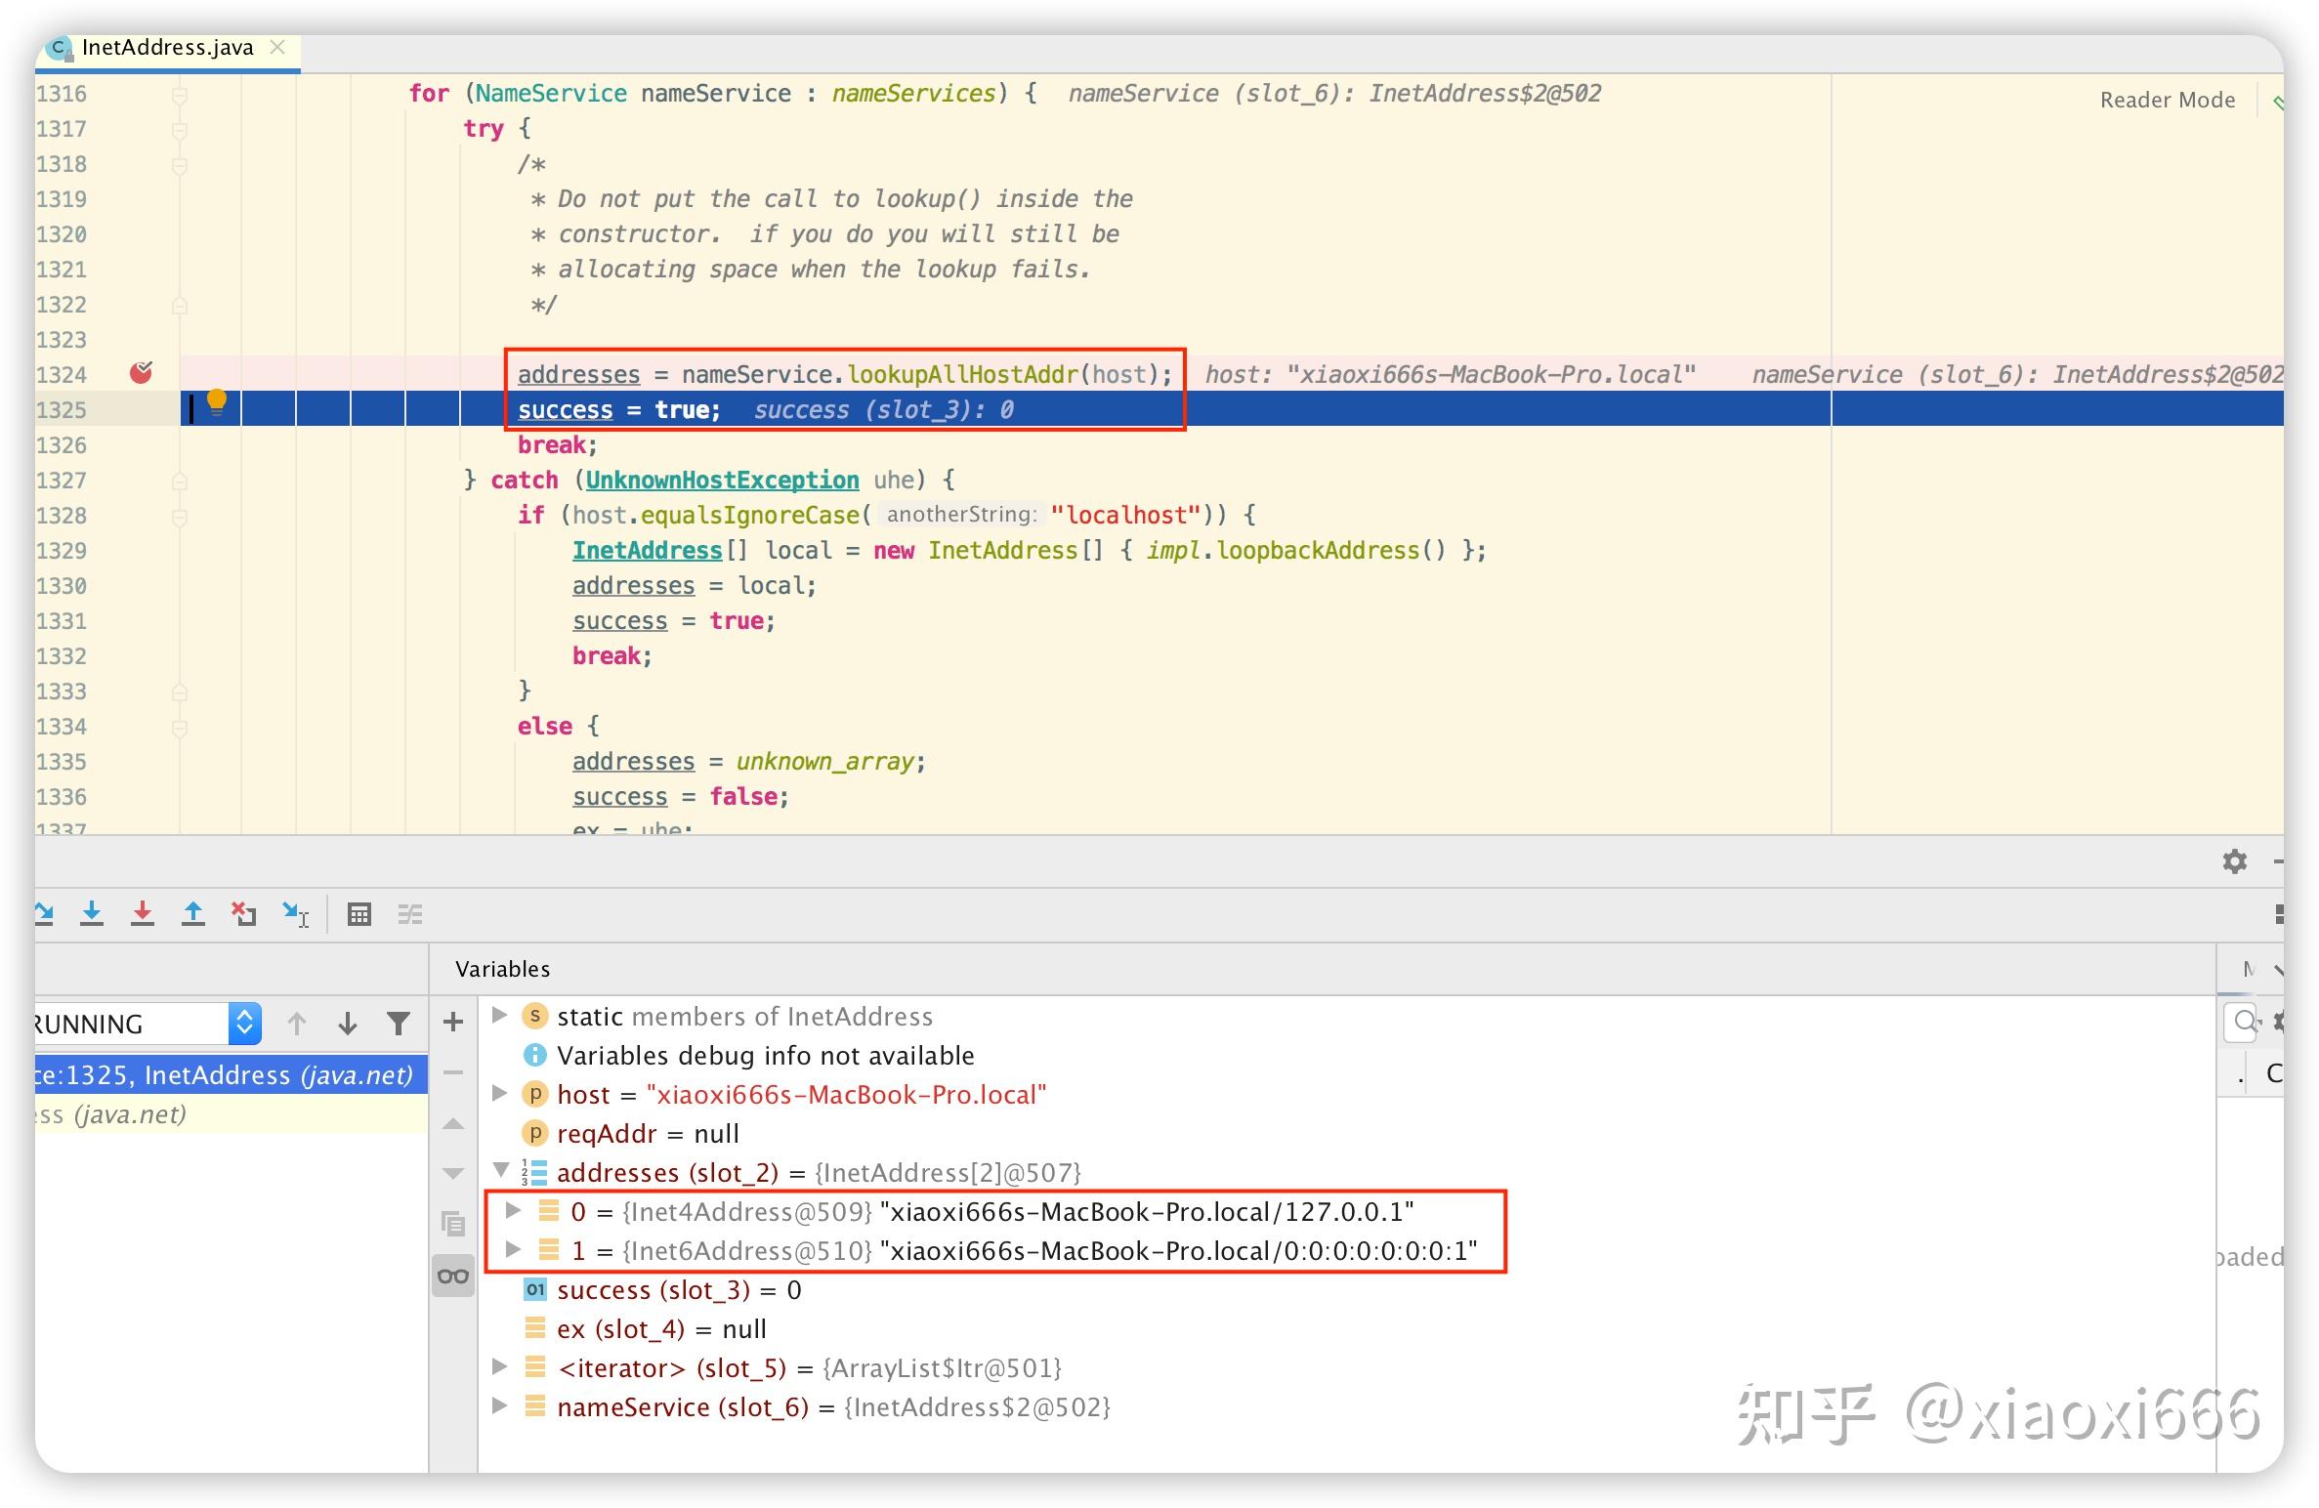2319x1508 pixels.
Task: Enable the frames filter funnel icon
Action: click(399, 1024)
